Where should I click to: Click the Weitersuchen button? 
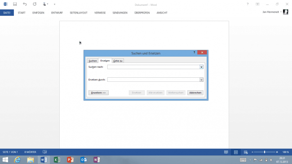click(x=176, y=93)
